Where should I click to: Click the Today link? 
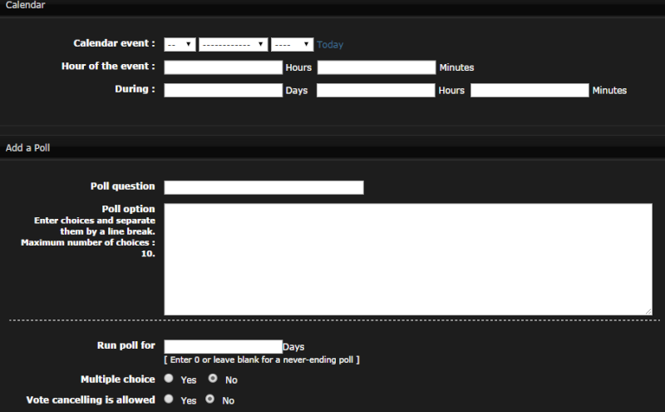[x=330, y=45]
